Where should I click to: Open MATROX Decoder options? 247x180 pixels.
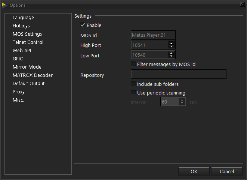tap(33, 75)
